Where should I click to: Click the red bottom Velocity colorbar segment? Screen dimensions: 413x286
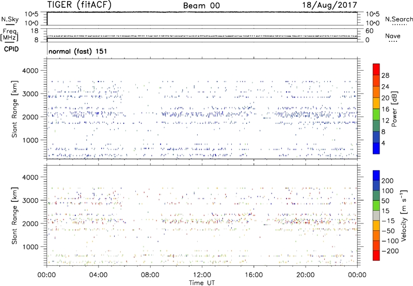pyautogui.click(x=376, y=256)
